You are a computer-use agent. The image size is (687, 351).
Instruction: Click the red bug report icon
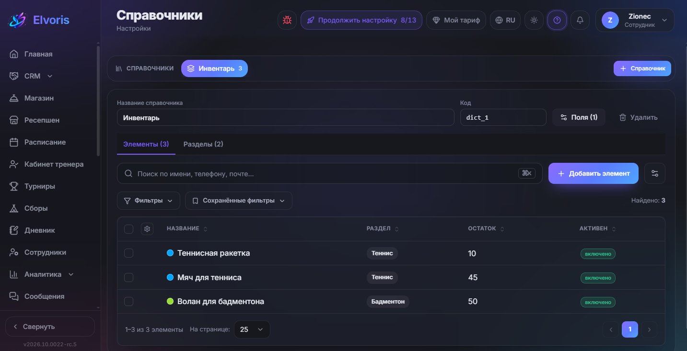tap(287, 20)
